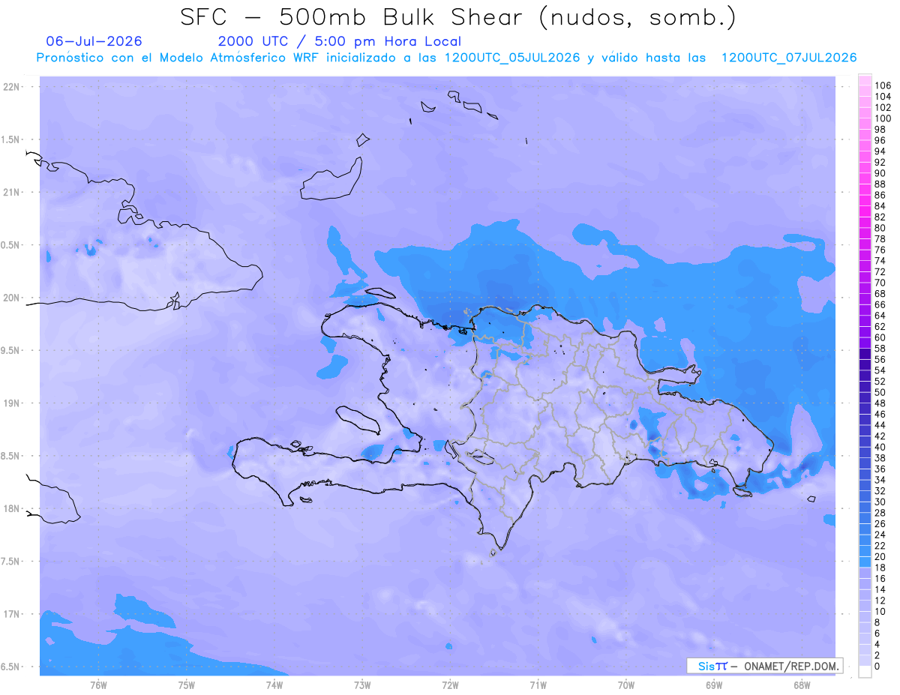Click the latitude label '20N'
Screen dimensions: 900x695
click(12, 298)
